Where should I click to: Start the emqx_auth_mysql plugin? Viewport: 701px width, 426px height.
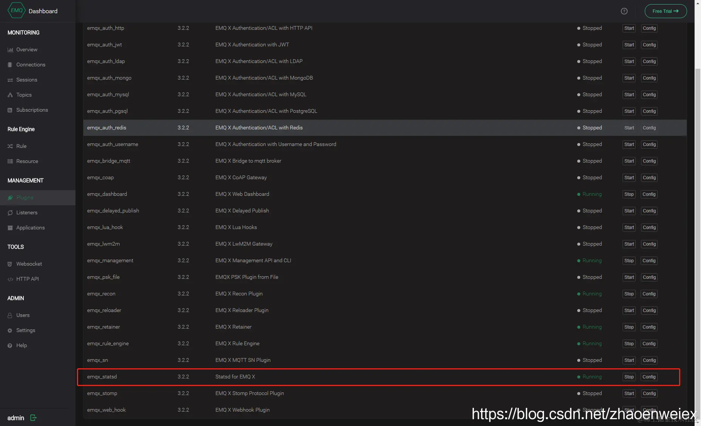click(x=629, y=95)
